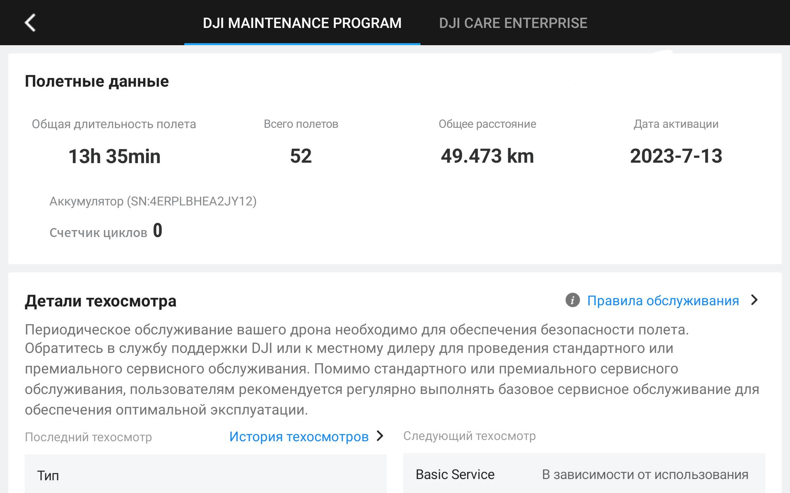Open the История техосмотров link

tap(299, 436)
